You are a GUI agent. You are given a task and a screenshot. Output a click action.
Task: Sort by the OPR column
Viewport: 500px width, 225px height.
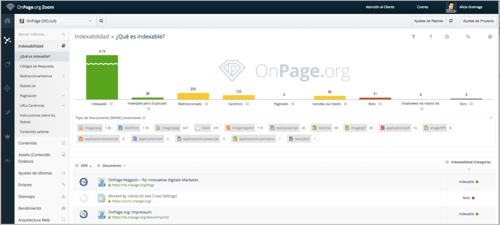tap(86, 166)
